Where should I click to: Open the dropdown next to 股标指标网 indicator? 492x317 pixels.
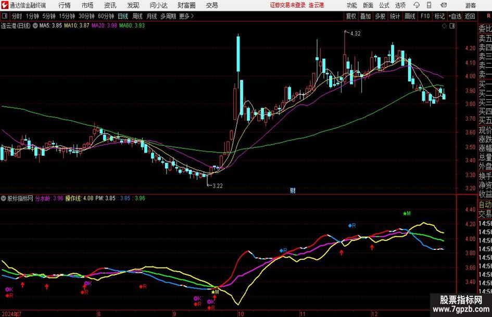[x=4, y=198]
